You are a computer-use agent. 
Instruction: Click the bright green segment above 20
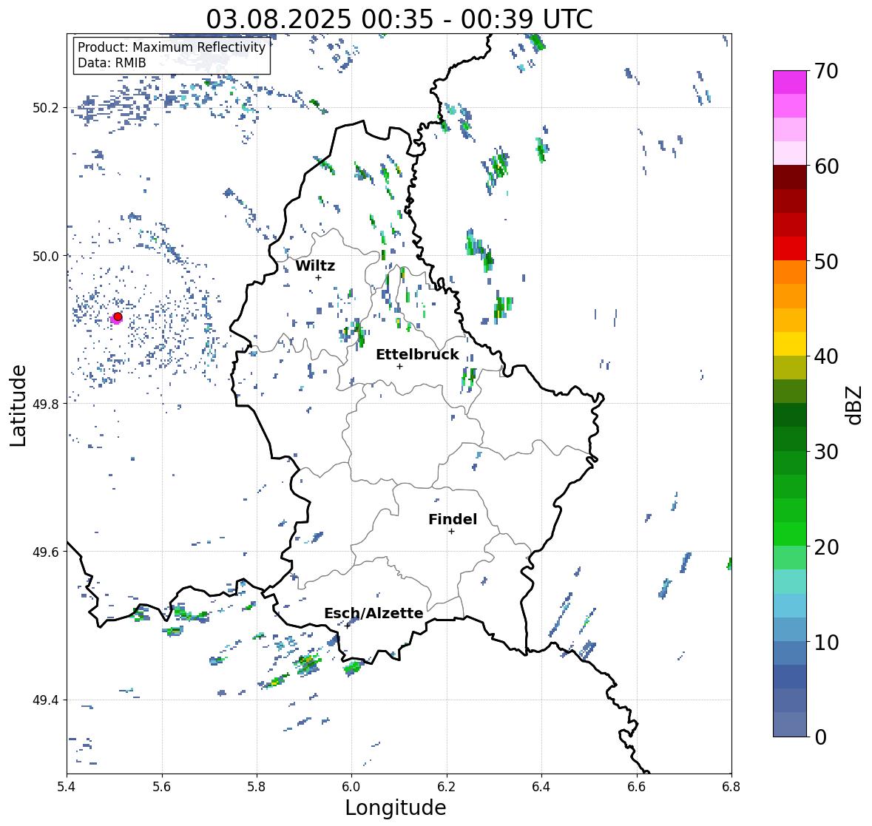pyautogui.click(x=790, y=534)
